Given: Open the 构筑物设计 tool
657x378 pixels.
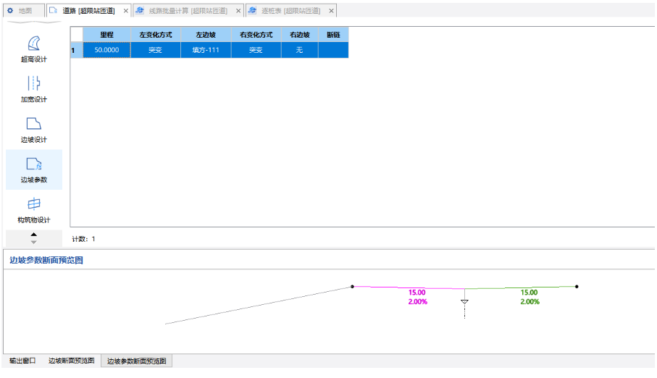Looking at the screenshot, I should coord(34,210).
